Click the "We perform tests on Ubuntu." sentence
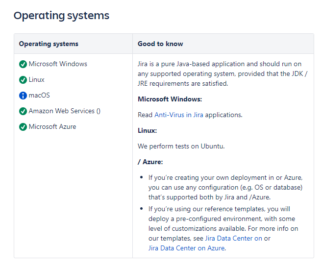 (180, 146)
